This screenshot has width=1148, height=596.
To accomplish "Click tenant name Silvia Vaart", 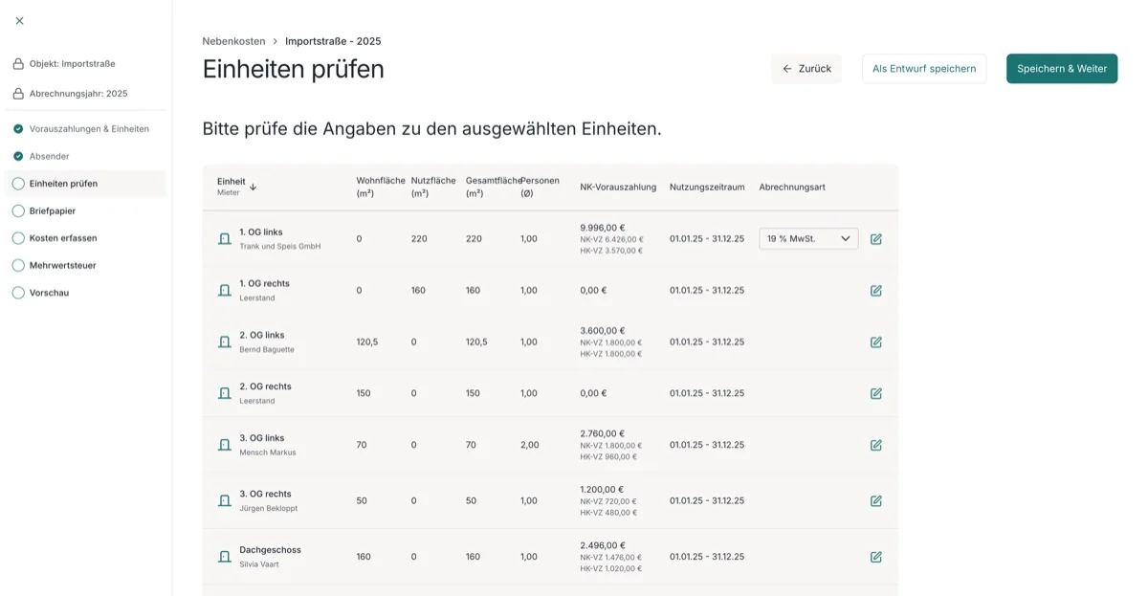I will tap(259, 564).
